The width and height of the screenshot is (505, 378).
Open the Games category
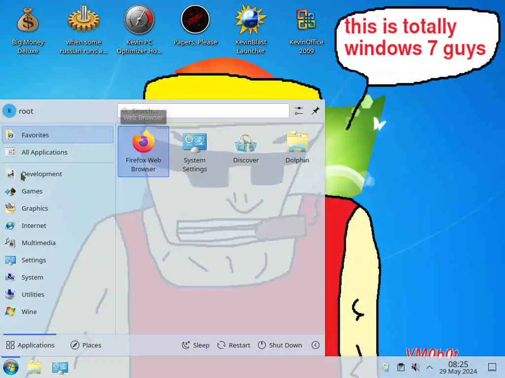coord(58,191)
